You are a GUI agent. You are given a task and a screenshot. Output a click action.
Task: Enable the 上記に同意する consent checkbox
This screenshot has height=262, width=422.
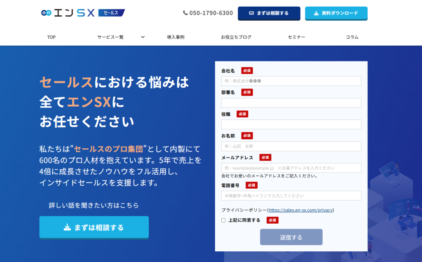223,220
